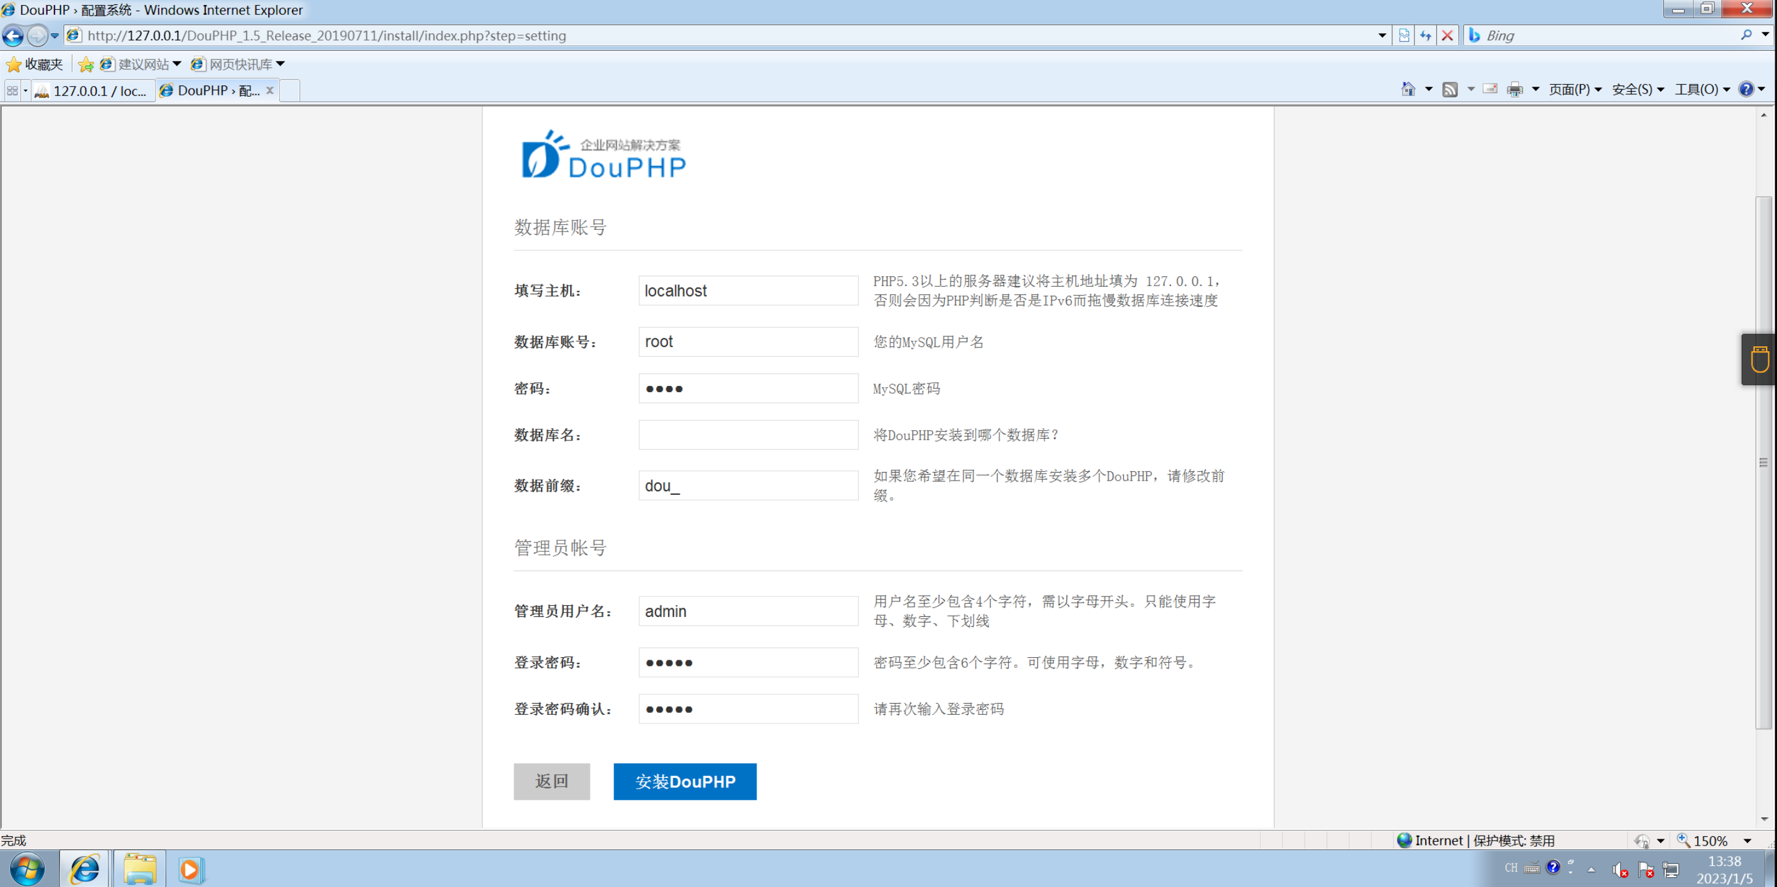Click the 150% zoom level button
Viewport: 1777px width, 887px height.
coord(1703,841)
